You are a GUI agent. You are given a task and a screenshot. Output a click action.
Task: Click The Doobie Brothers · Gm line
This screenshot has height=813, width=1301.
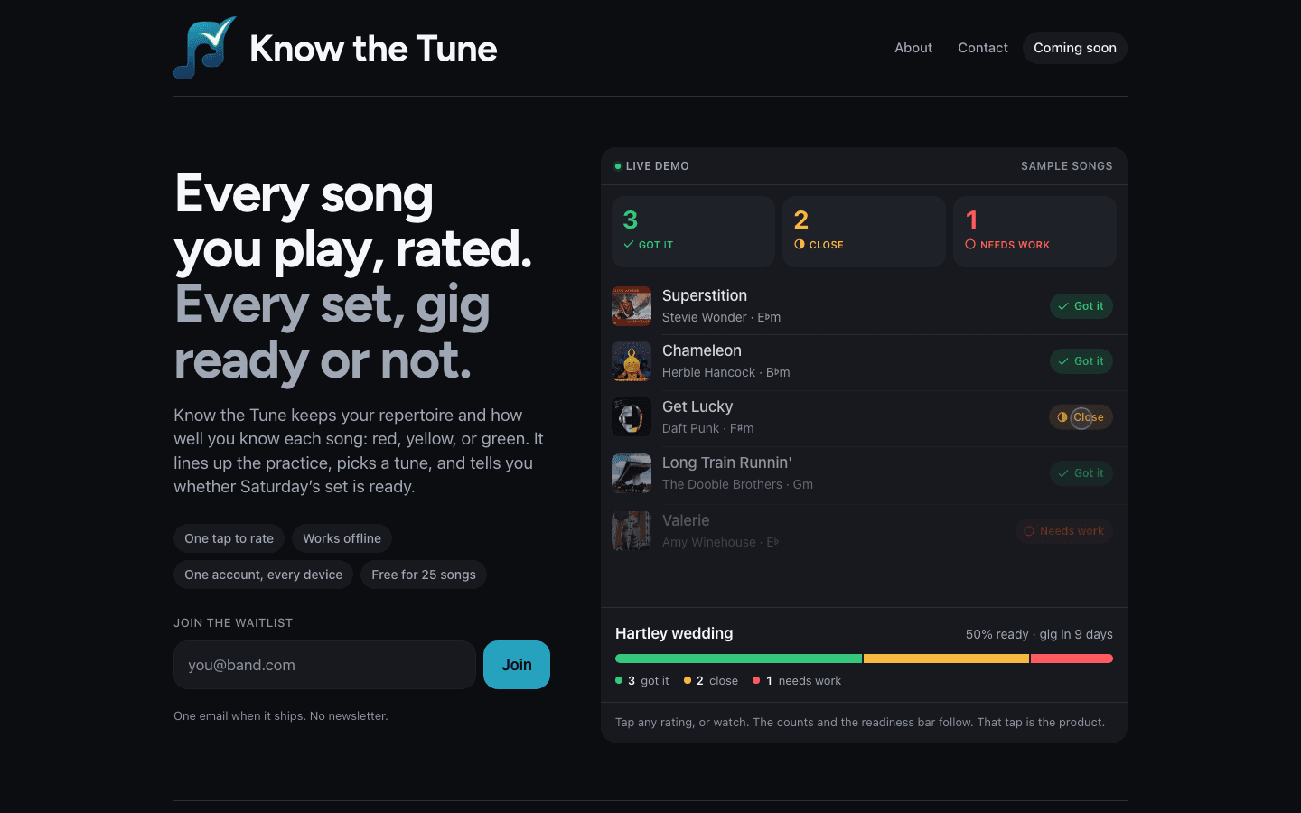[x=737, y=484]
